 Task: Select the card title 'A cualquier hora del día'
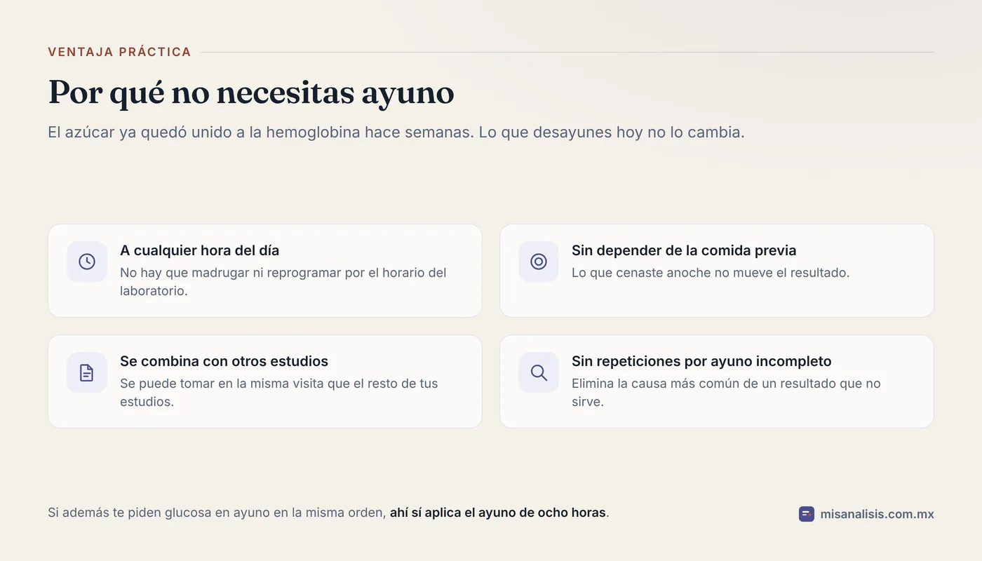click(200, 250)
